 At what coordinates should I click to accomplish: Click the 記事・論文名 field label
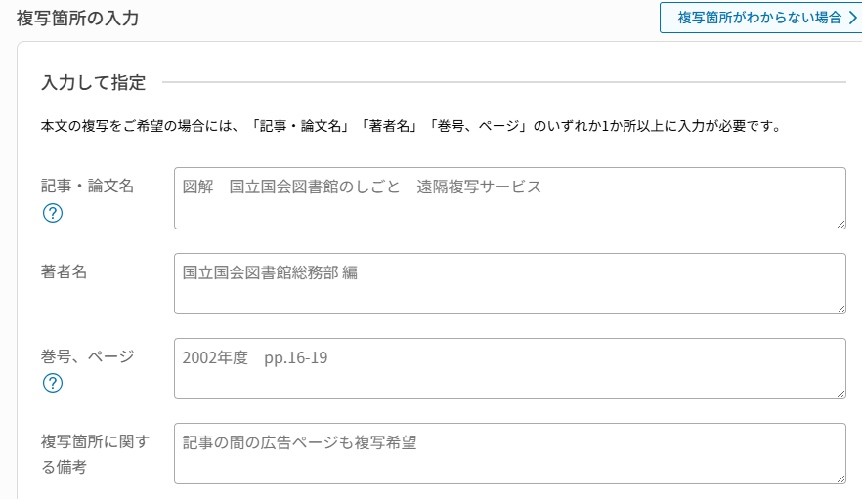pyautogui.click(x=87, y=186)
